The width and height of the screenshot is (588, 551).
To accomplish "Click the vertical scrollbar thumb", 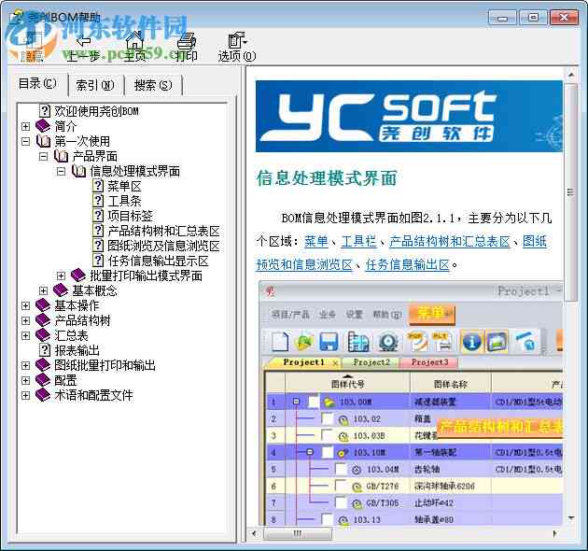I will (571, 192).
